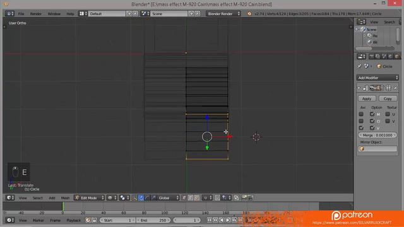The height and width of the screenshot is (227, 404).
Task: Play the animation in reverse
Action: [222, 220]
